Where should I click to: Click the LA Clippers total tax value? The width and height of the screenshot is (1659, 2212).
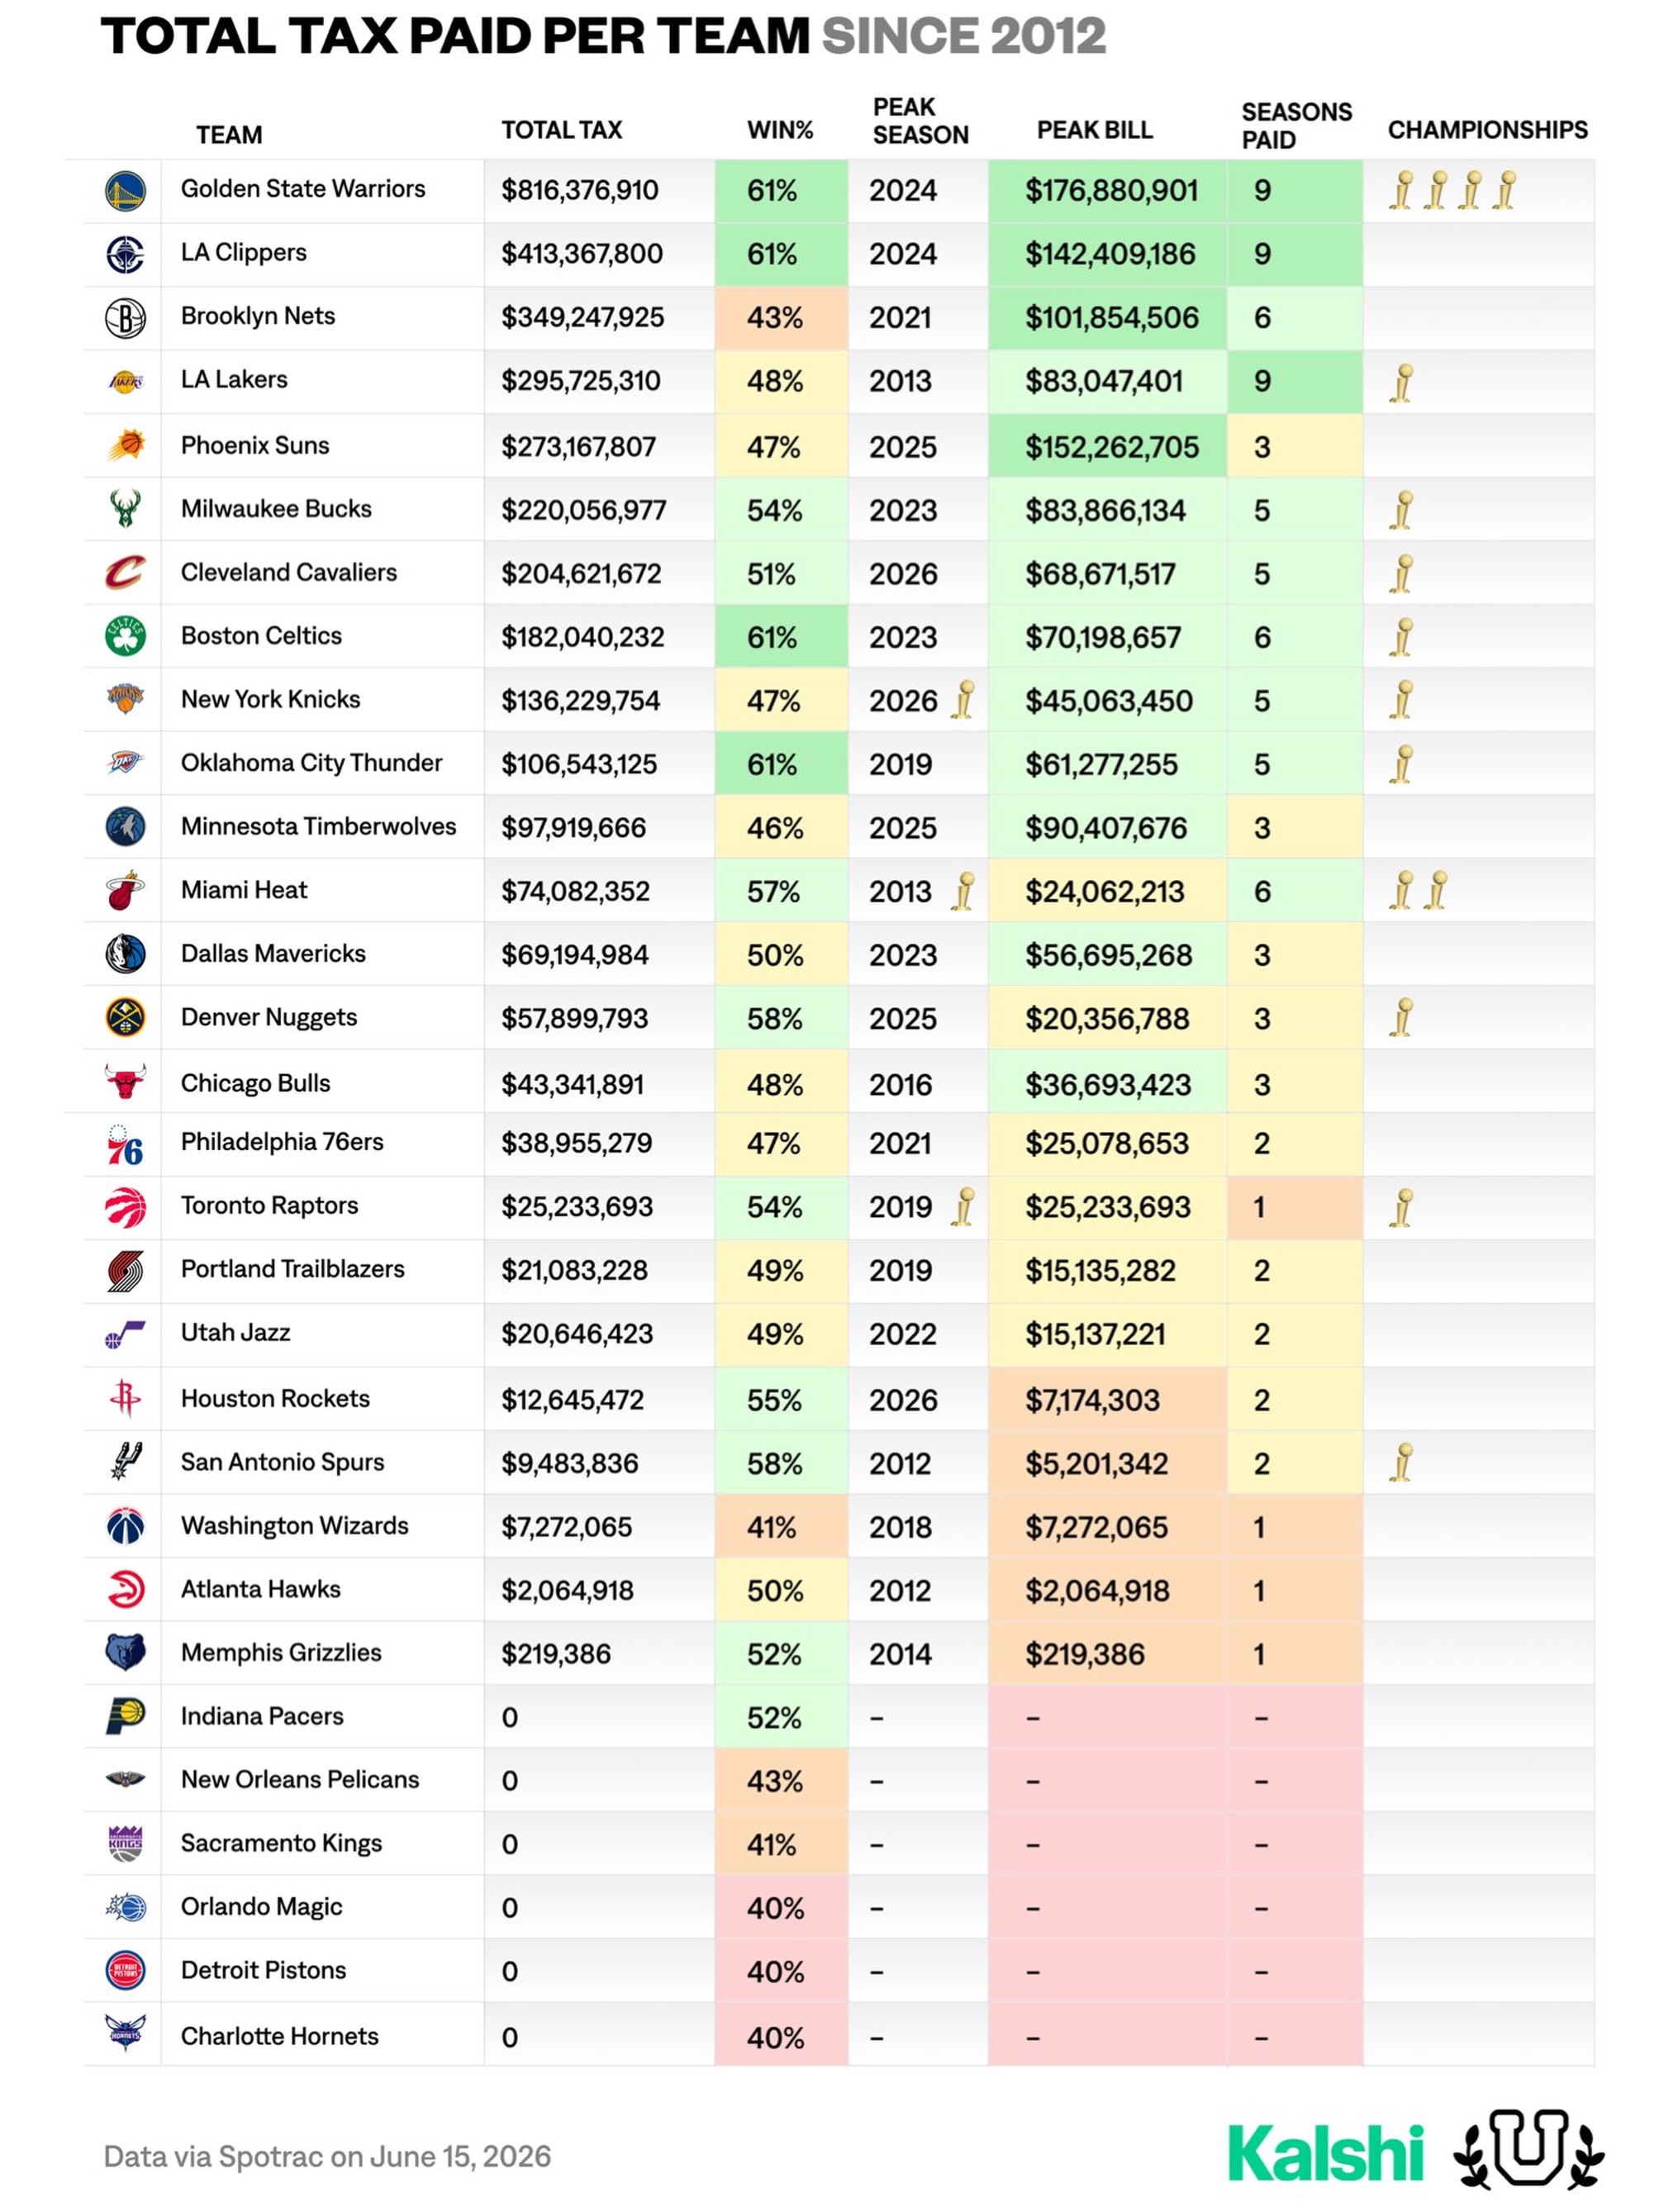tap(582, 254)
